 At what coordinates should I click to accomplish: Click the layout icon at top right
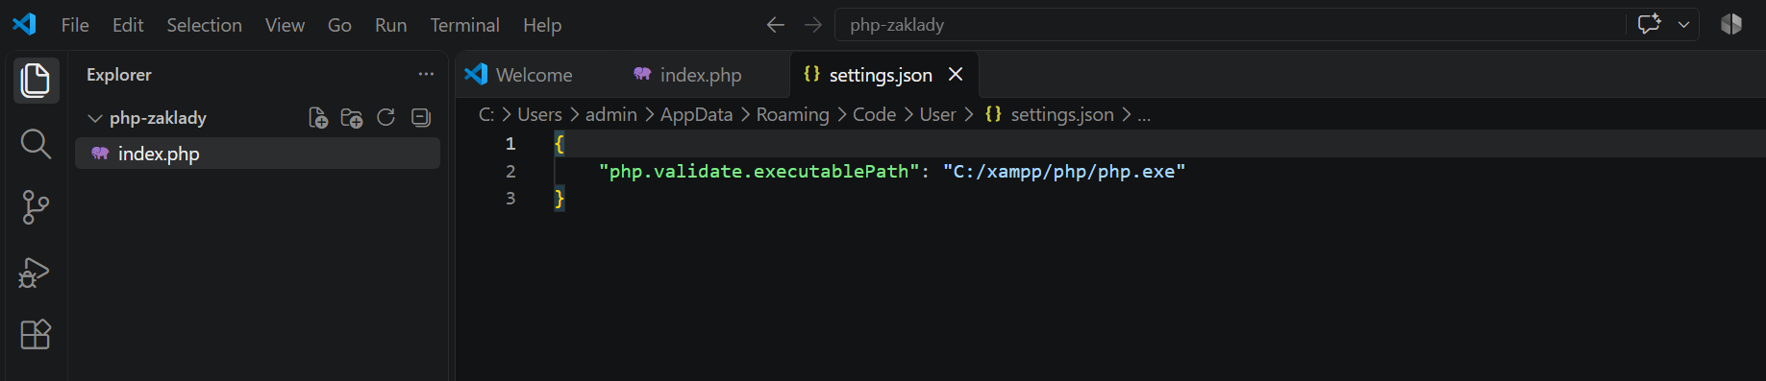coord(1731,24)
